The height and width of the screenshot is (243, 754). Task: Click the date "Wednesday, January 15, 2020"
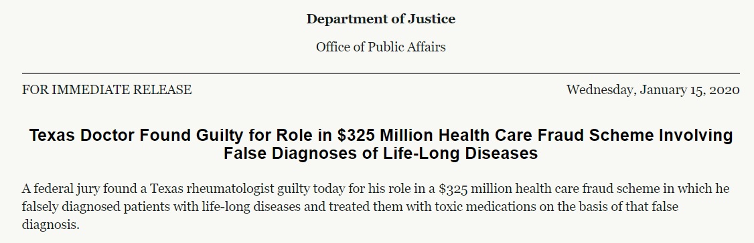(652, 89)
